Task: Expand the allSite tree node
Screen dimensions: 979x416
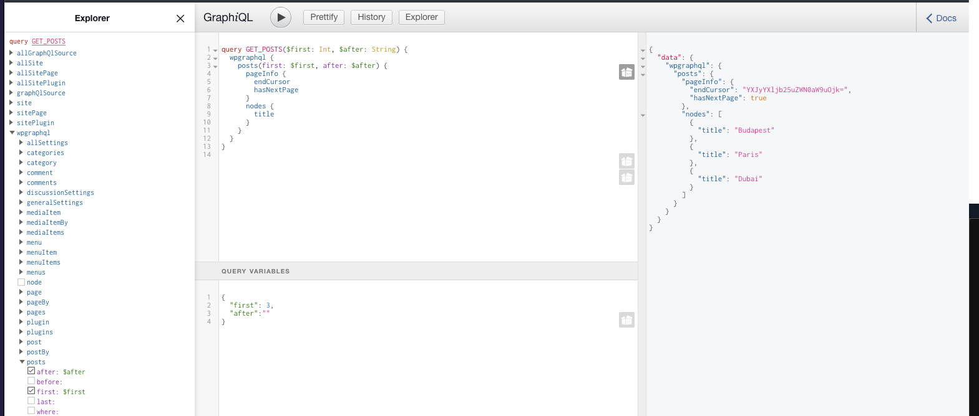Action: pyautogui.click(x=11, y=63)
